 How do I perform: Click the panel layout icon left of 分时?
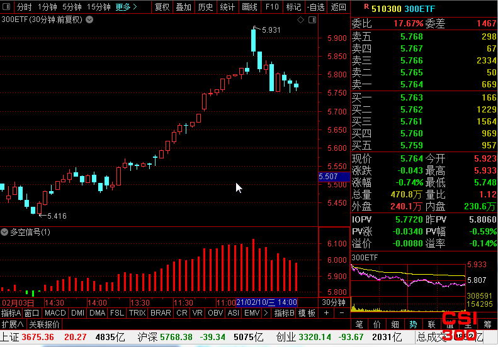tap(6, 6)
